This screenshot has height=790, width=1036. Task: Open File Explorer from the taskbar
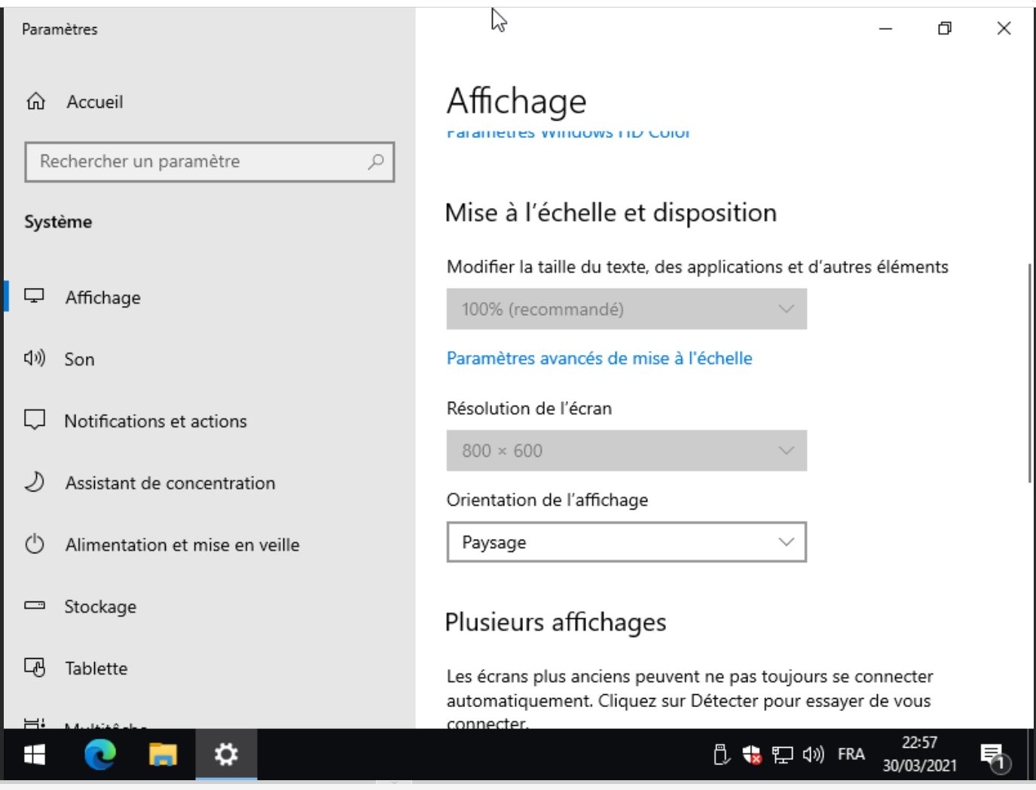[x=163, y=754]
